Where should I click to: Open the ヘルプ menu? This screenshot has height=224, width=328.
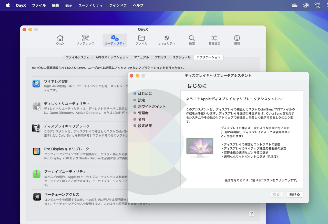click(x=138, y=5)
